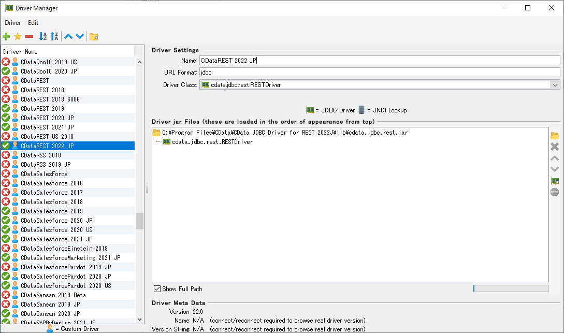Click the Driver Name column header
Image resolution: width=564 pixels, height=333 pixels.
point(67,52)
